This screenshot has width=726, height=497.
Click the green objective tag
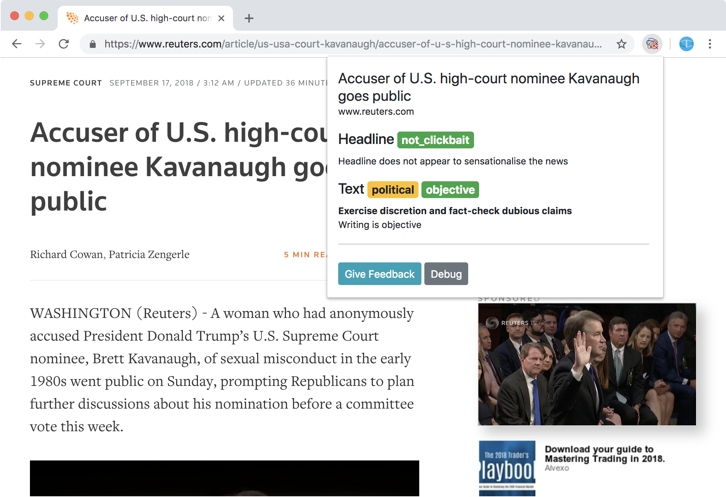450,190
